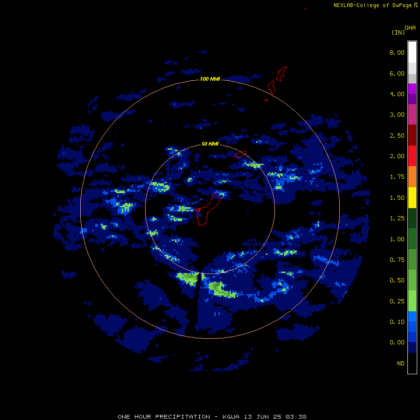Click the bright blue legend block near 0.10
This screenshot has height=420, width=420.
412,316
